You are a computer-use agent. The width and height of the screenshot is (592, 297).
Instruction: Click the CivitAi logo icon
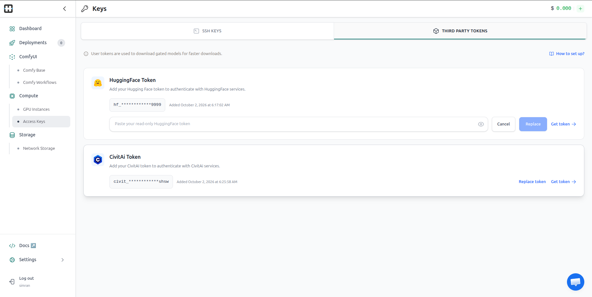point(98,159)
